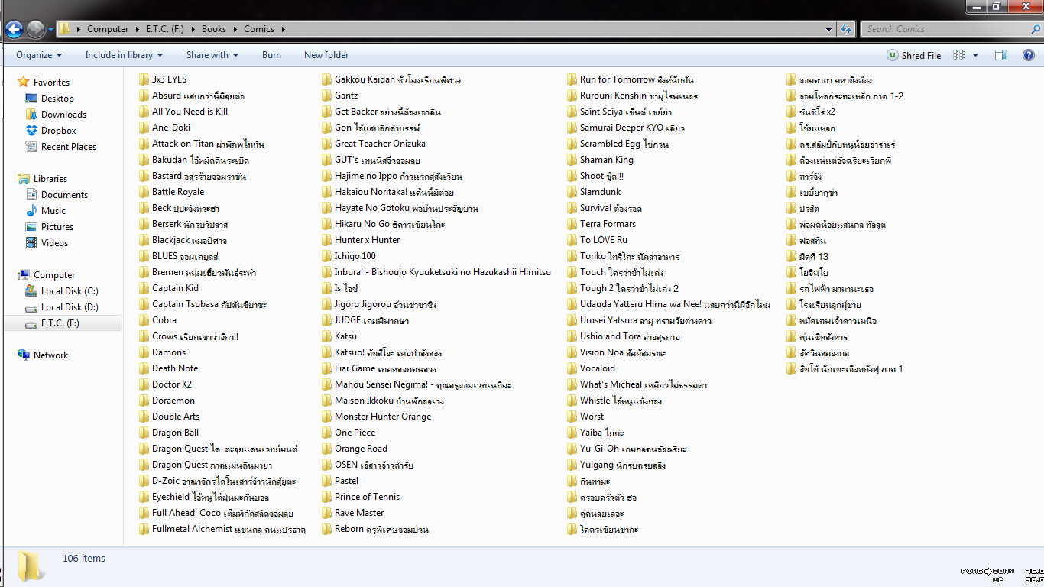Click the folder icon beside Hunter x Hunter

click(x=326, y=240)
